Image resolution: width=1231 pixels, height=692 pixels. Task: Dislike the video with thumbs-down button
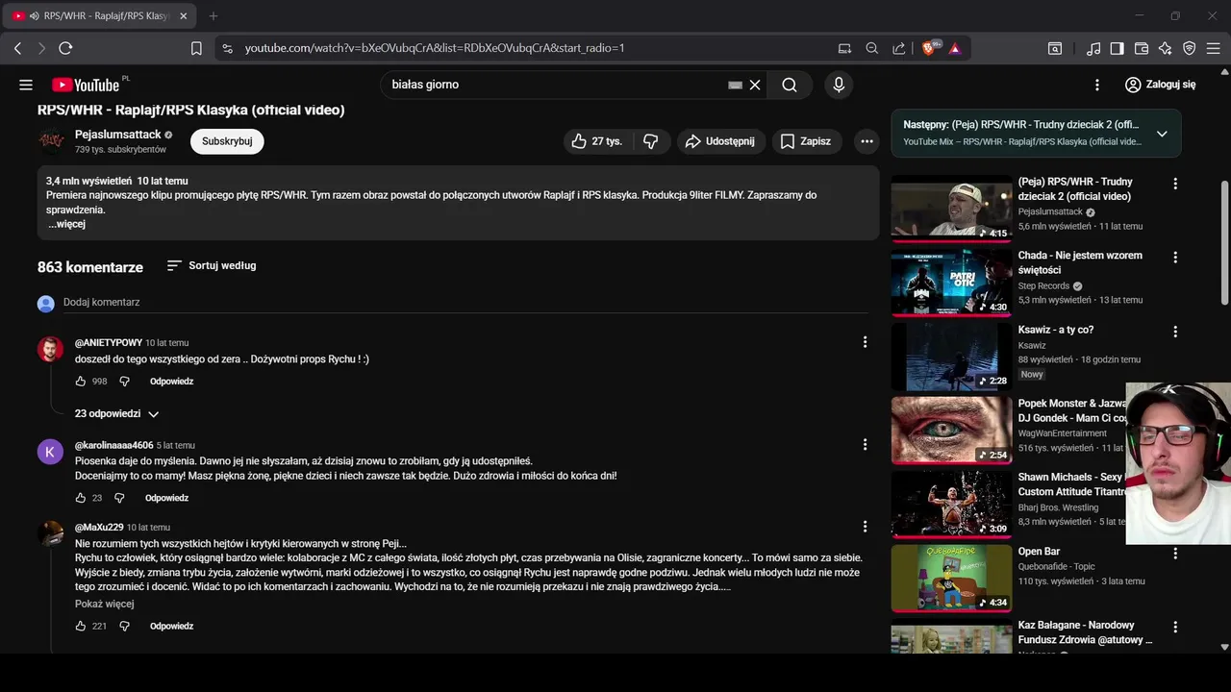tap(651, 141)
